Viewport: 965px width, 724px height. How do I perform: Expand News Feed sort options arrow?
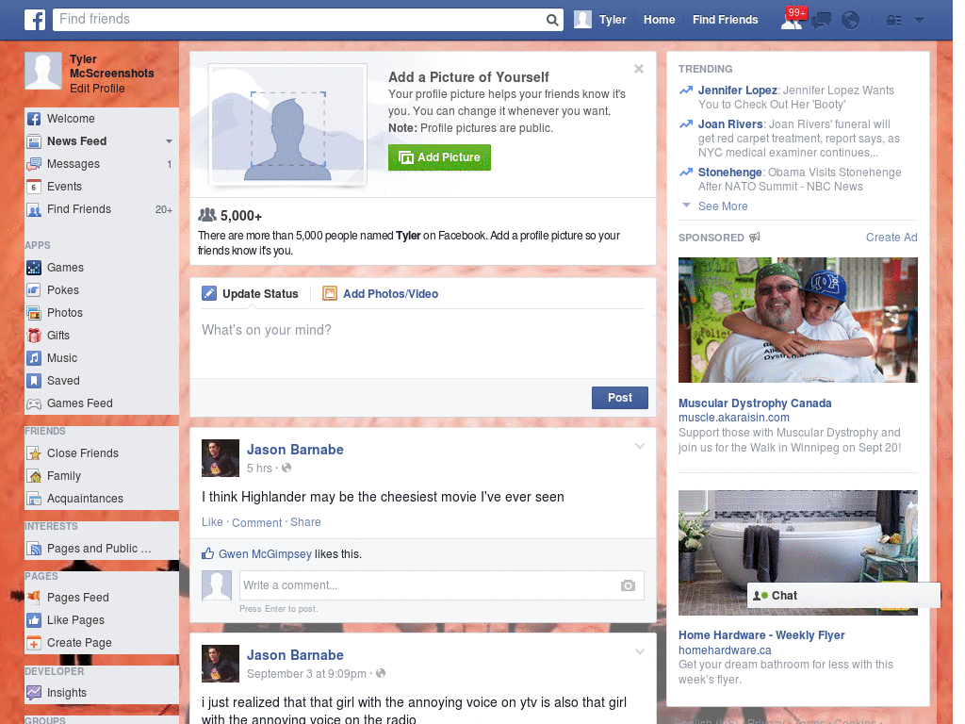(x=169, y=141)
